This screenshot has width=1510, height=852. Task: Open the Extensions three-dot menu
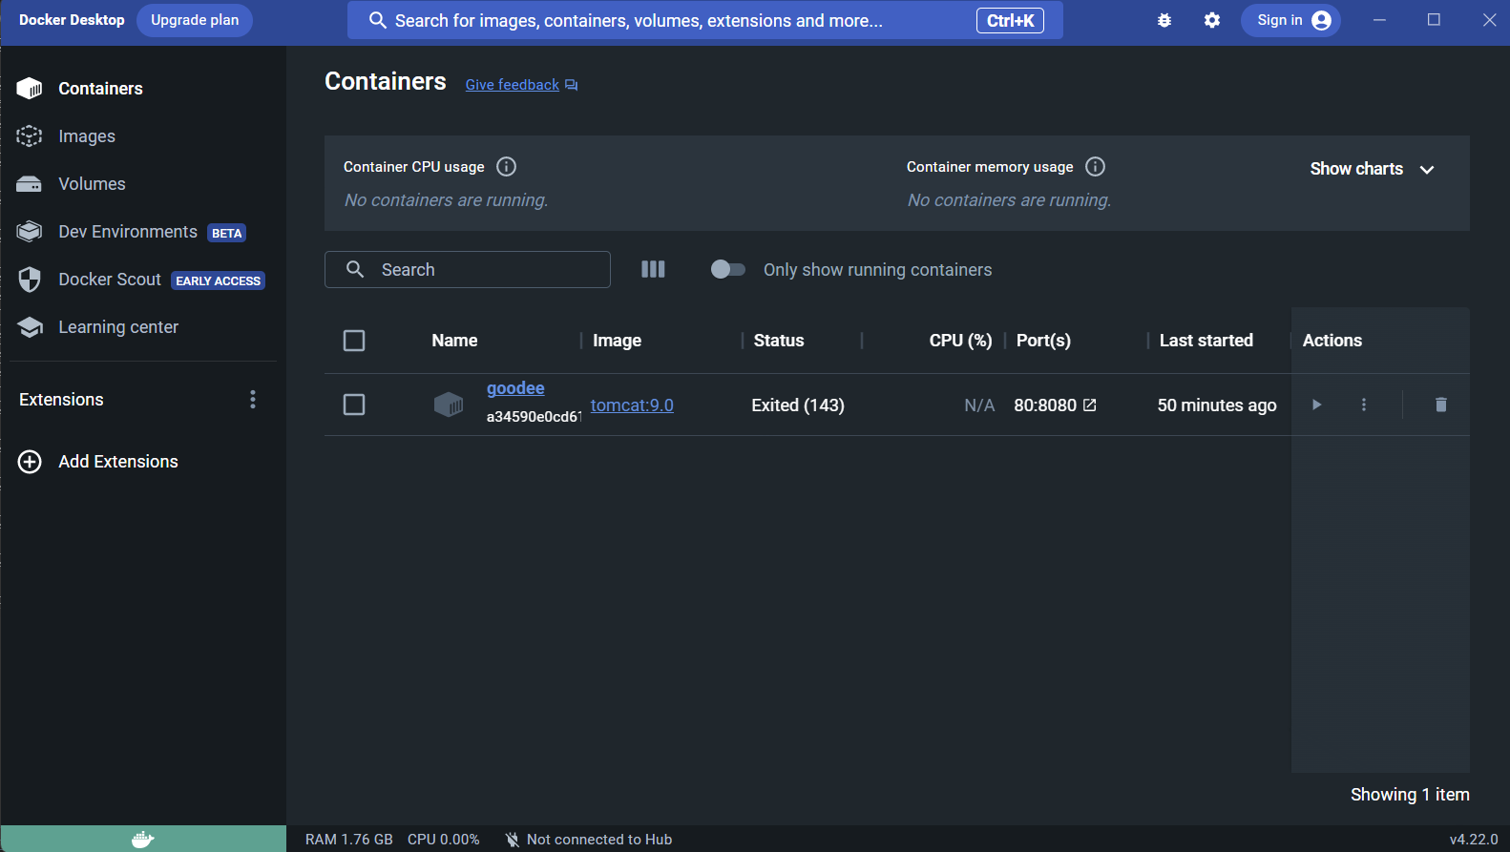(x=253, y=399)
